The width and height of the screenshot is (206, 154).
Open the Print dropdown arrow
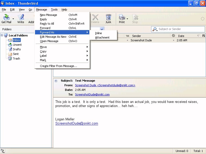pos(127,19)
